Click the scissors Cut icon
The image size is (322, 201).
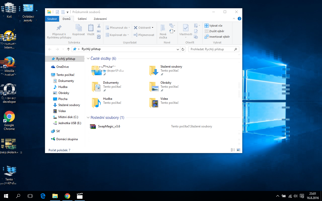99,26
